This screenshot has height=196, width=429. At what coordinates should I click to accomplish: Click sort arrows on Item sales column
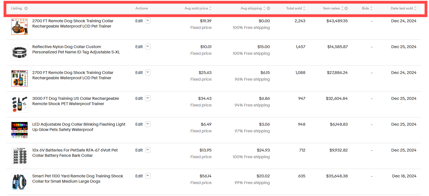pos(342,8)
